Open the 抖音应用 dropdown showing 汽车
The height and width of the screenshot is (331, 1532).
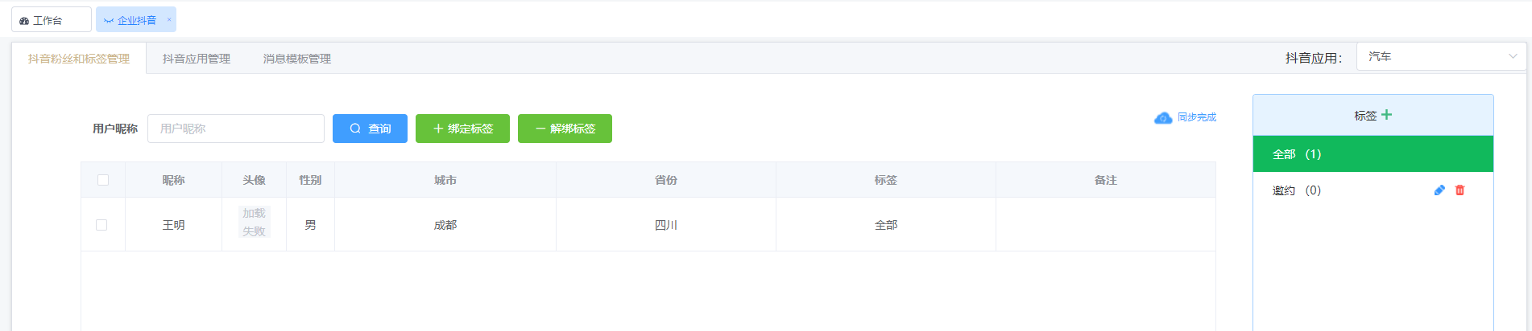tap(1441, 56)
